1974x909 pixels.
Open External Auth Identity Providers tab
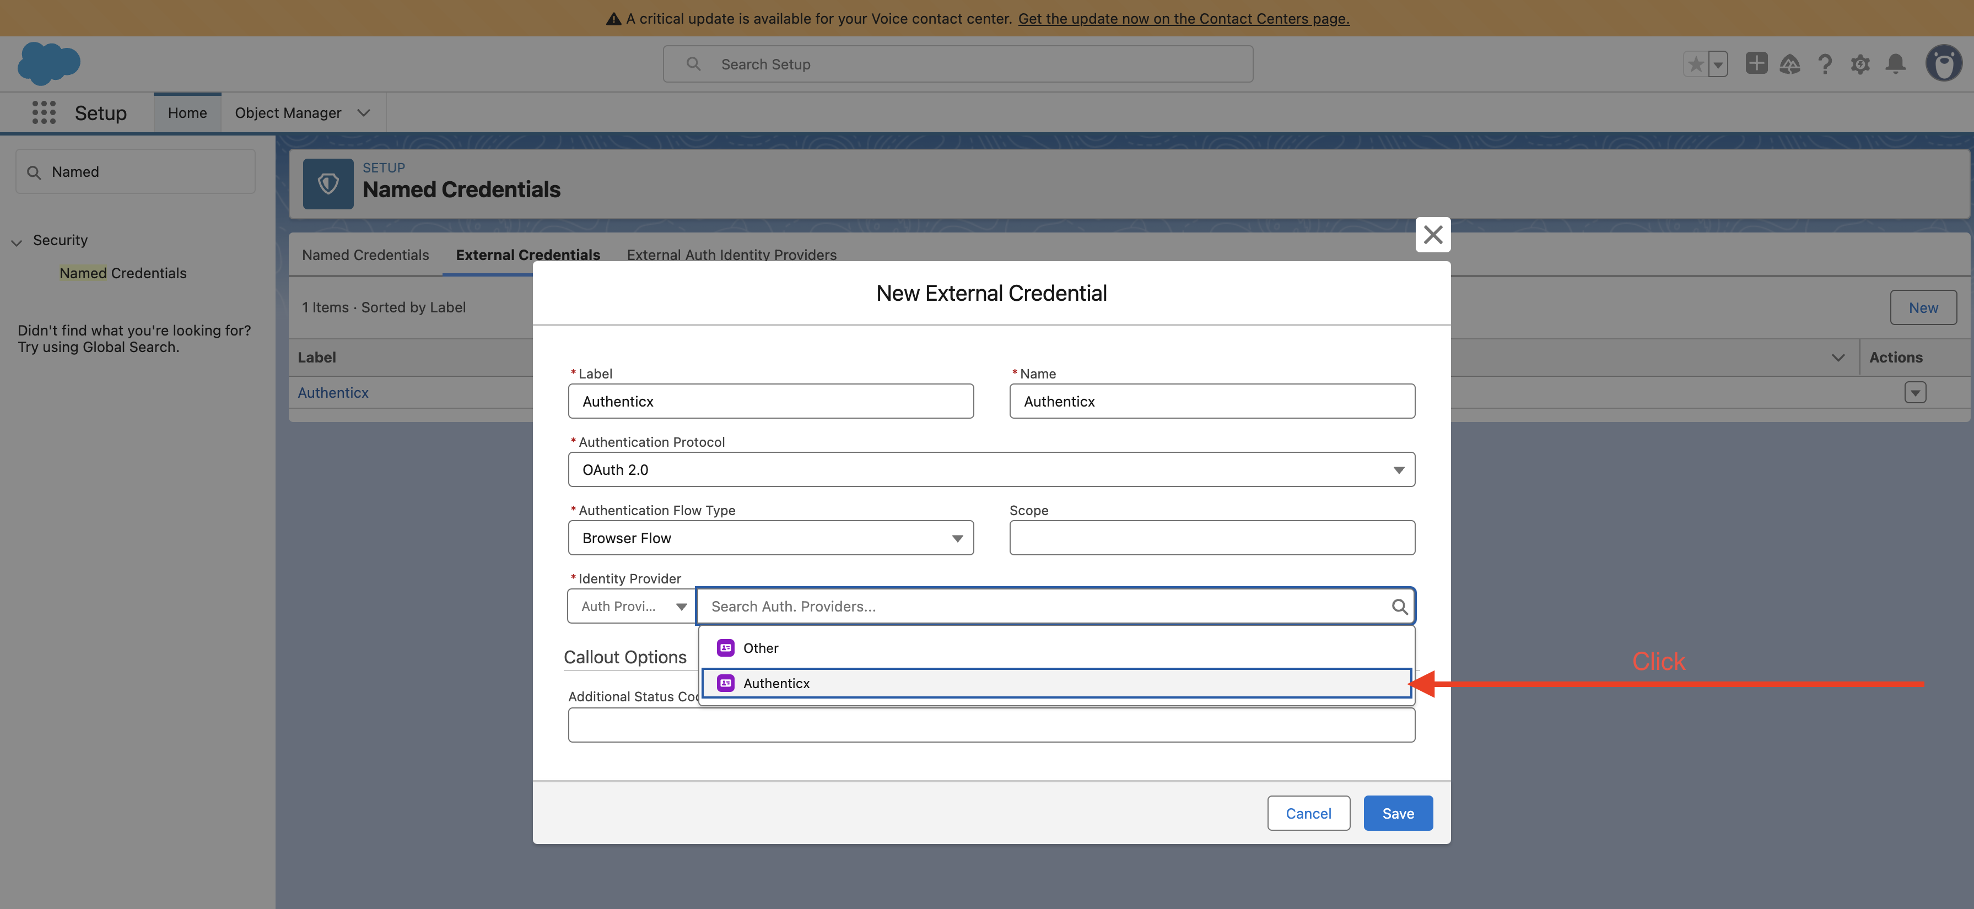pos(732,255)
